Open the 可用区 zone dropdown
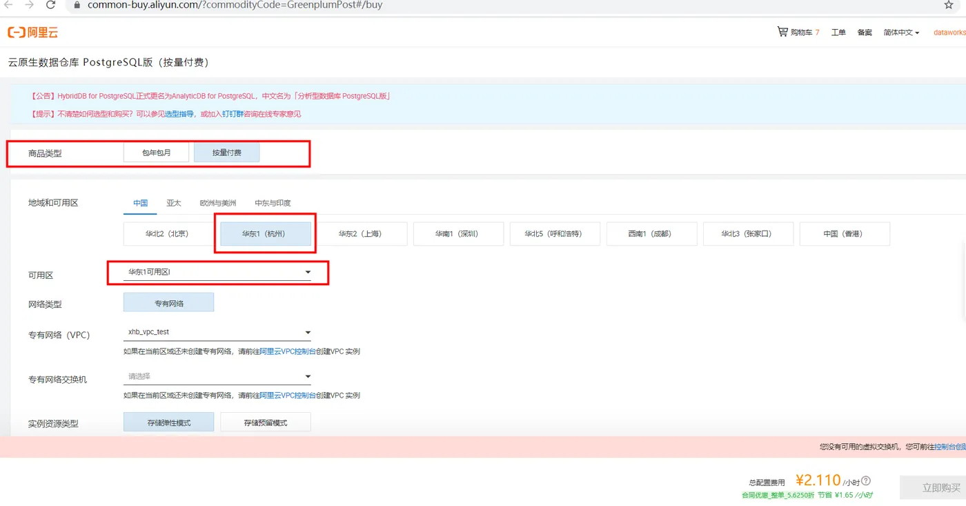The height and width of the screenshot is (506, 966). [217, 273]
